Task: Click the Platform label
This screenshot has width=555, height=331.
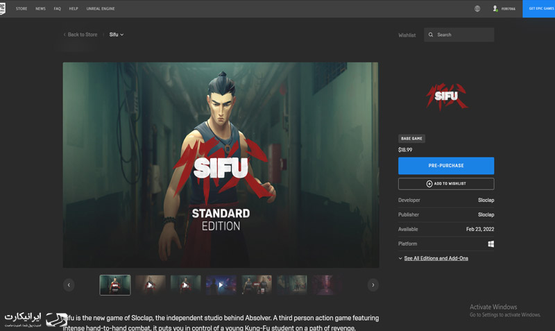Action: click(408, 244)
